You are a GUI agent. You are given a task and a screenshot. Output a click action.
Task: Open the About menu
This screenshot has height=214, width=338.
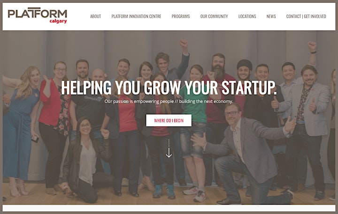coord(95,16)
